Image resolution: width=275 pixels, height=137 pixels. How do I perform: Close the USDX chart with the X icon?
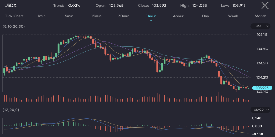click(x=265, y=5)
